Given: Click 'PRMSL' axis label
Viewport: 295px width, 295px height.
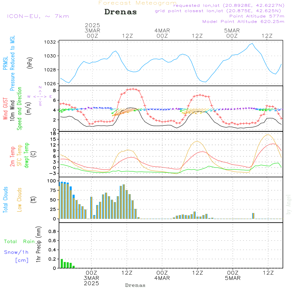Looking at the screenshot, I should (5, 63).
